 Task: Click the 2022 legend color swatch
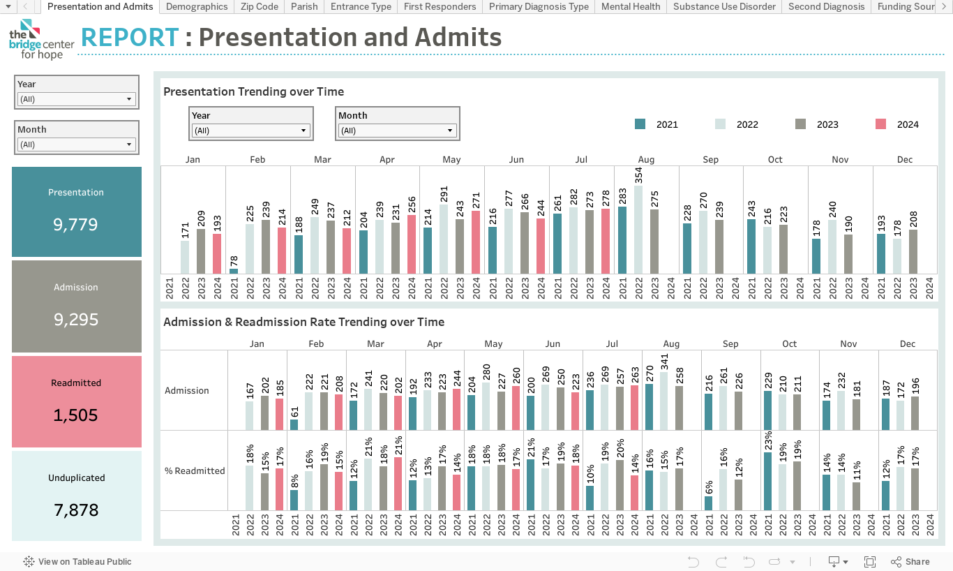(x=720, y=124)
